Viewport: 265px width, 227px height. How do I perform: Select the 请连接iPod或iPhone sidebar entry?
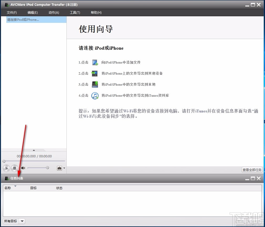click(24, 19)
